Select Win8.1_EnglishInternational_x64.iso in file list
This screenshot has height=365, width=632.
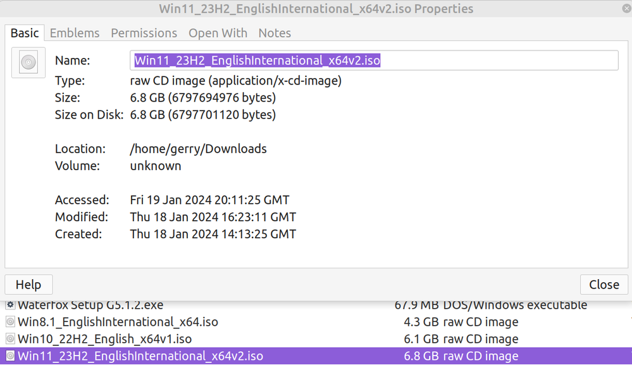[118, 322]
